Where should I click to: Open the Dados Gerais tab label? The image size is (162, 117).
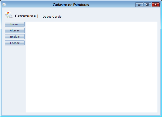pos(52,17)
